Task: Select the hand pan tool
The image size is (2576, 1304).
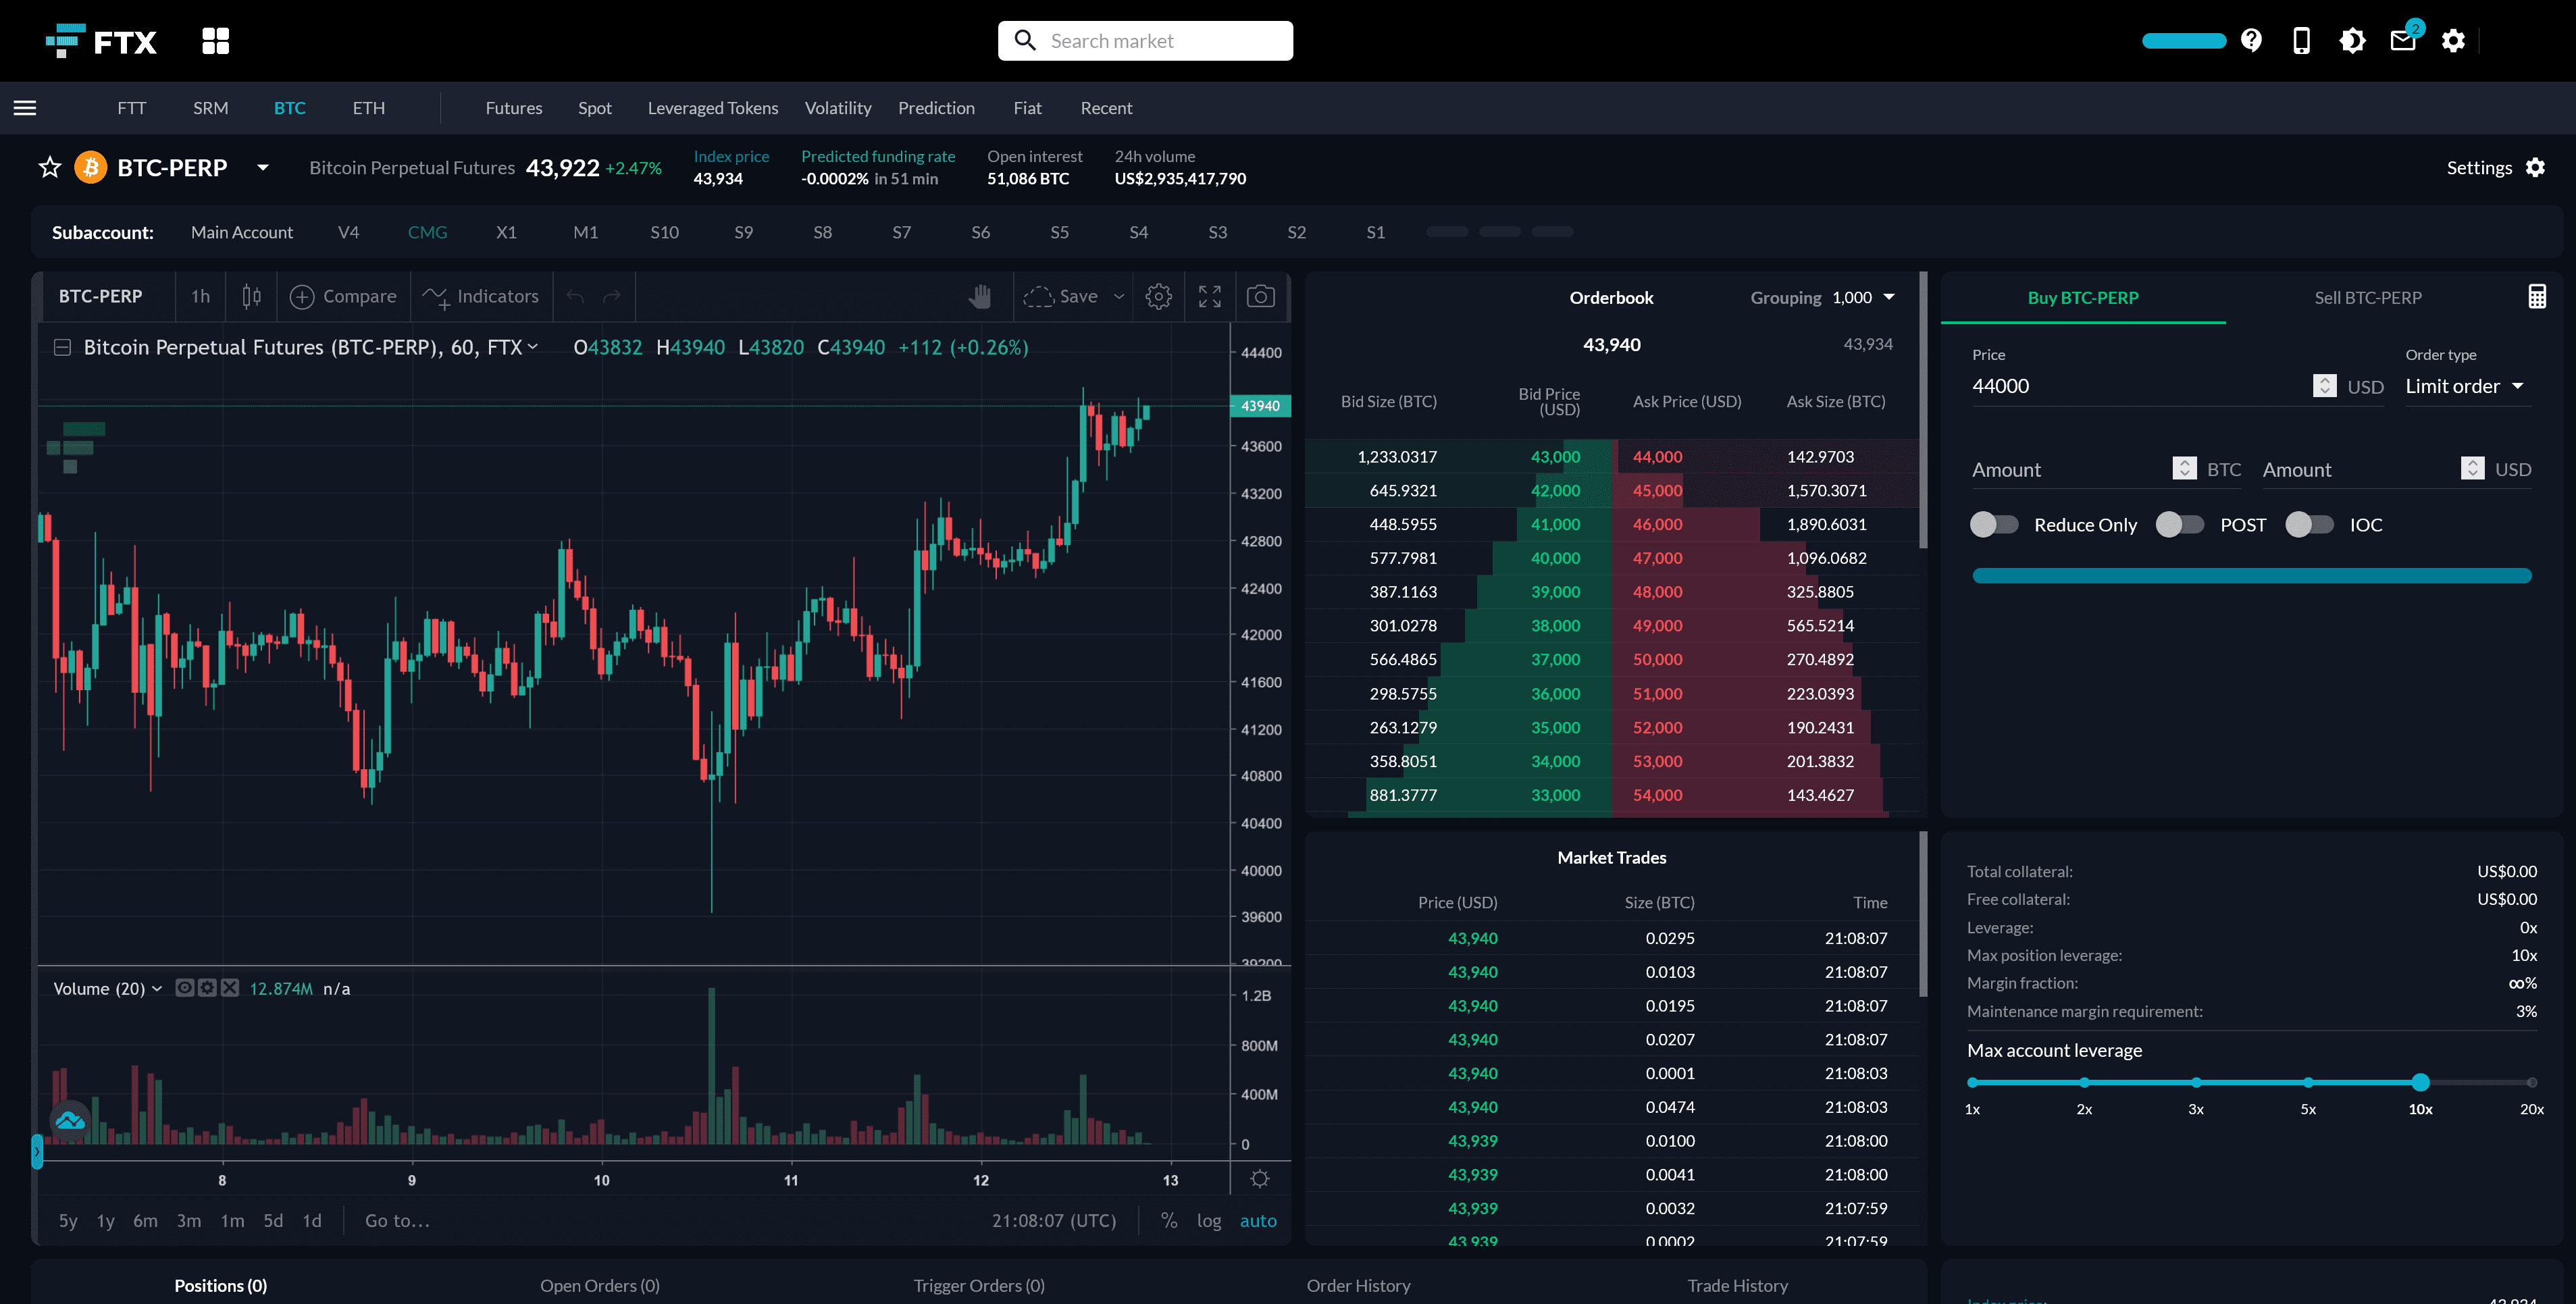Action: point(979,296)
